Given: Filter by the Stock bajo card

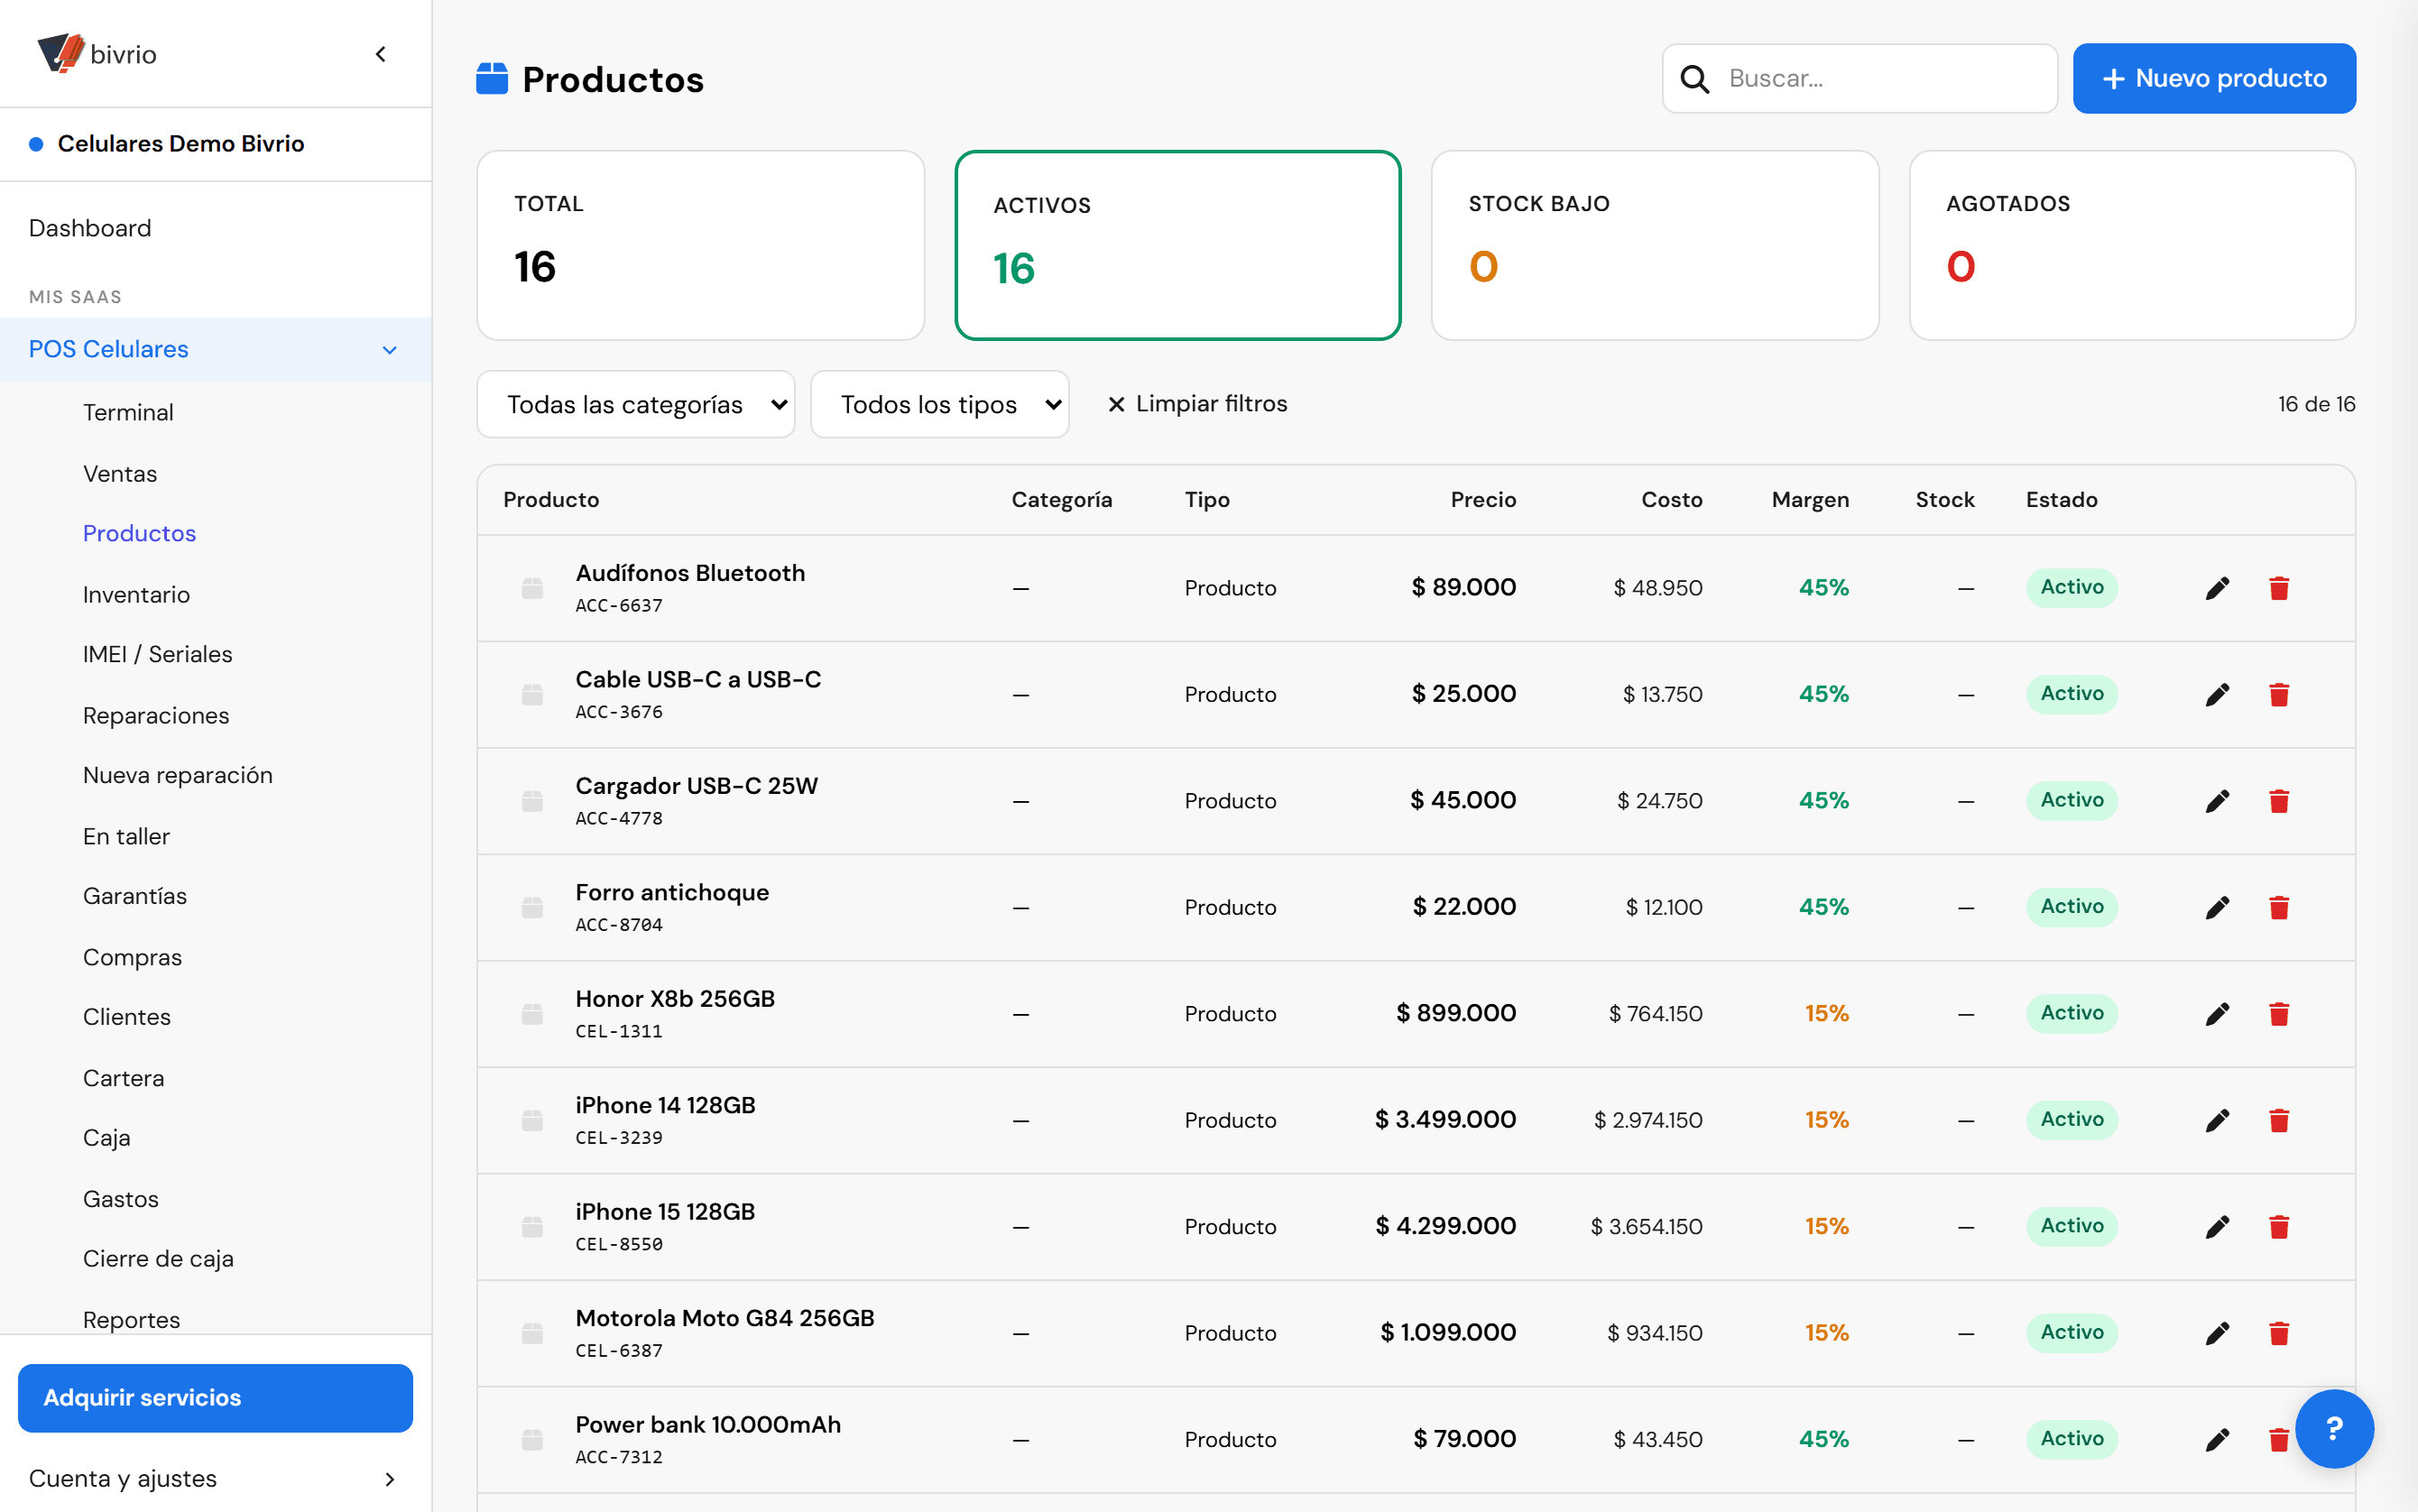Looking at the screenshot, I should (x=1655, y=245).
